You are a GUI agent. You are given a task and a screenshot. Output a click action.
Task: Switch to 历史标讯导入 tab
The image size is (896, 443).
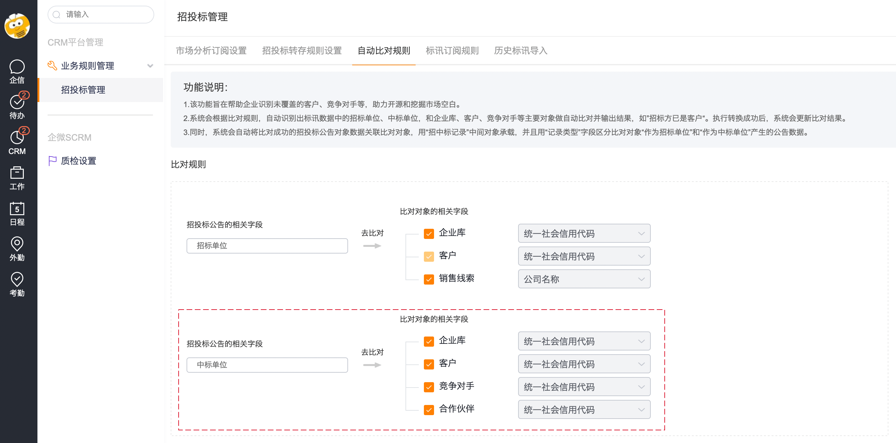point(520,51)
